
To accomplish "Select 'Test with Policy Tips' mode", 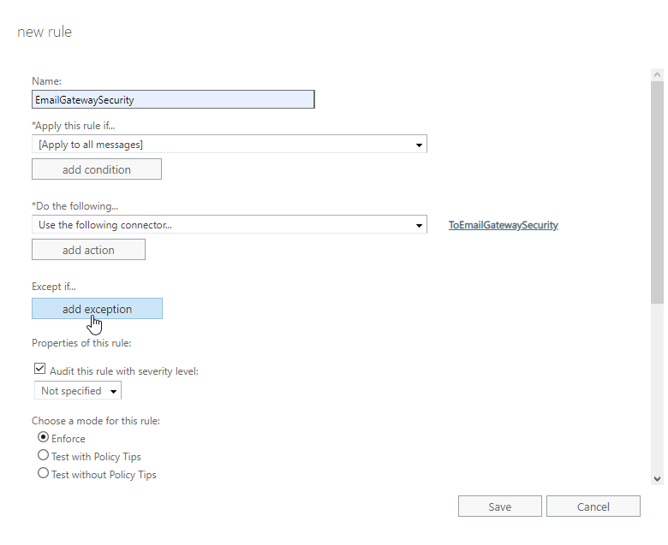I will [x=44, y=456].
